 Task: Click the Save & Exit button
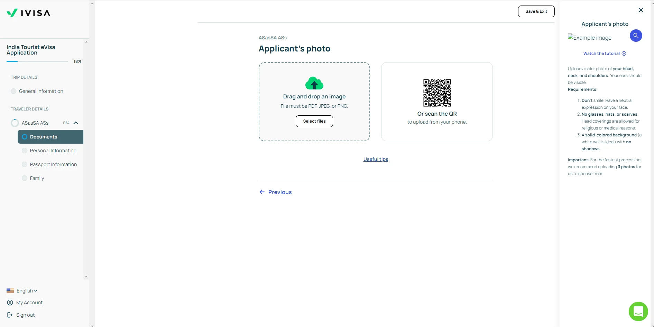pos(536,11)
